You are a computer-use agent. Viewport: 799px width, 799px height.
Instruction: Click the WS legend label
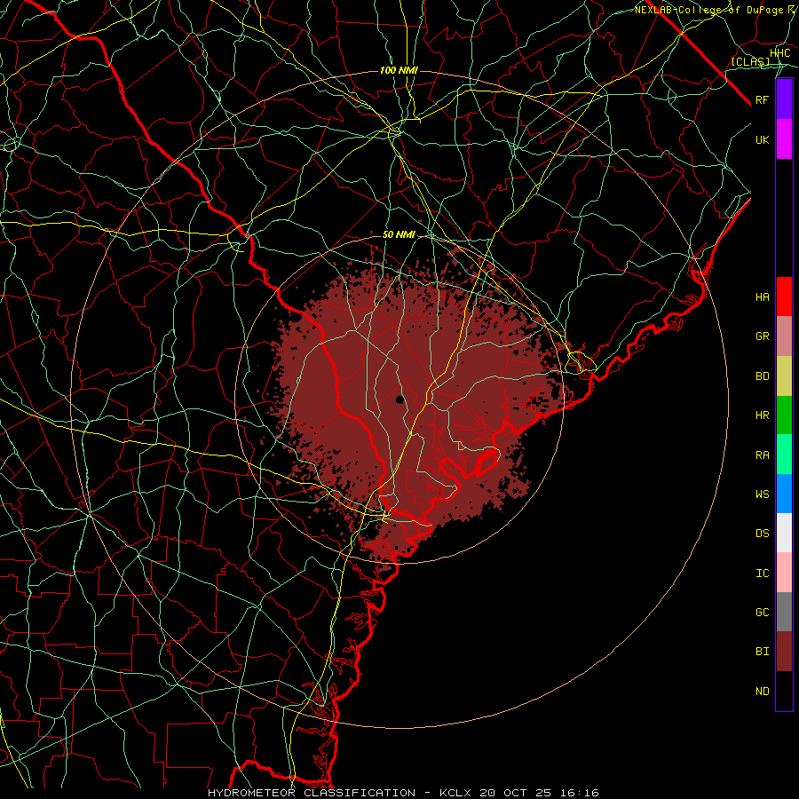pyautogui.click(x=763, y=494)
